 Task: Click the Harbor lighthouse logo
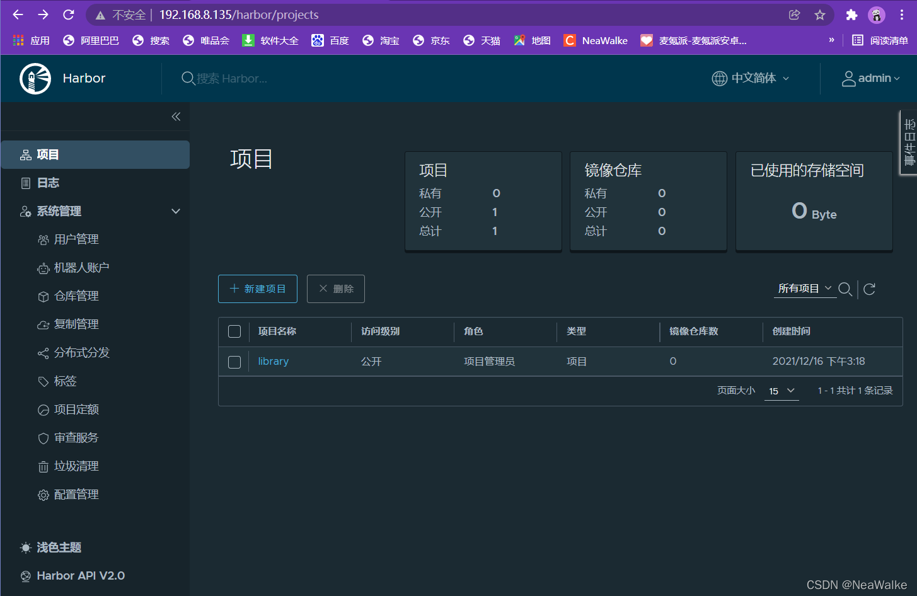pyautogui.click(x=35, y=78)
